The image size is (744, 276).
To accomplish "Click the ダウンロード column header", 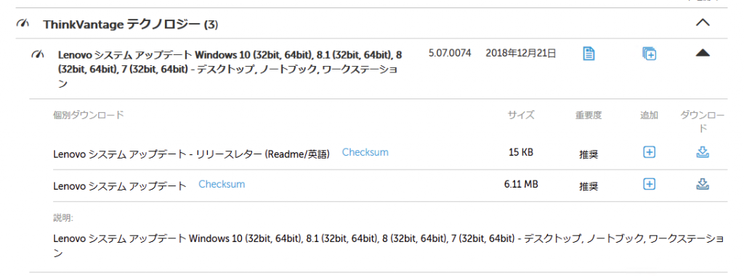I will (x=703, y=121).
